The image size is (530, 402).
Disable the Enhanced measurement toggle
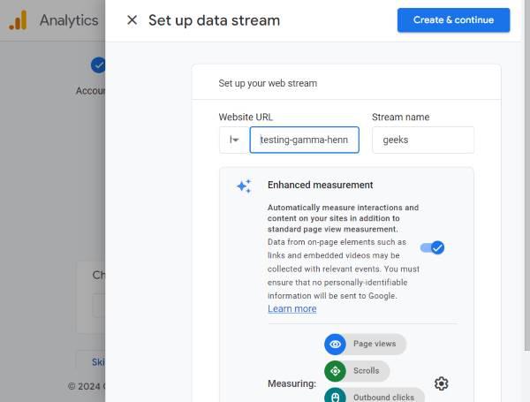tap(432, 247)
